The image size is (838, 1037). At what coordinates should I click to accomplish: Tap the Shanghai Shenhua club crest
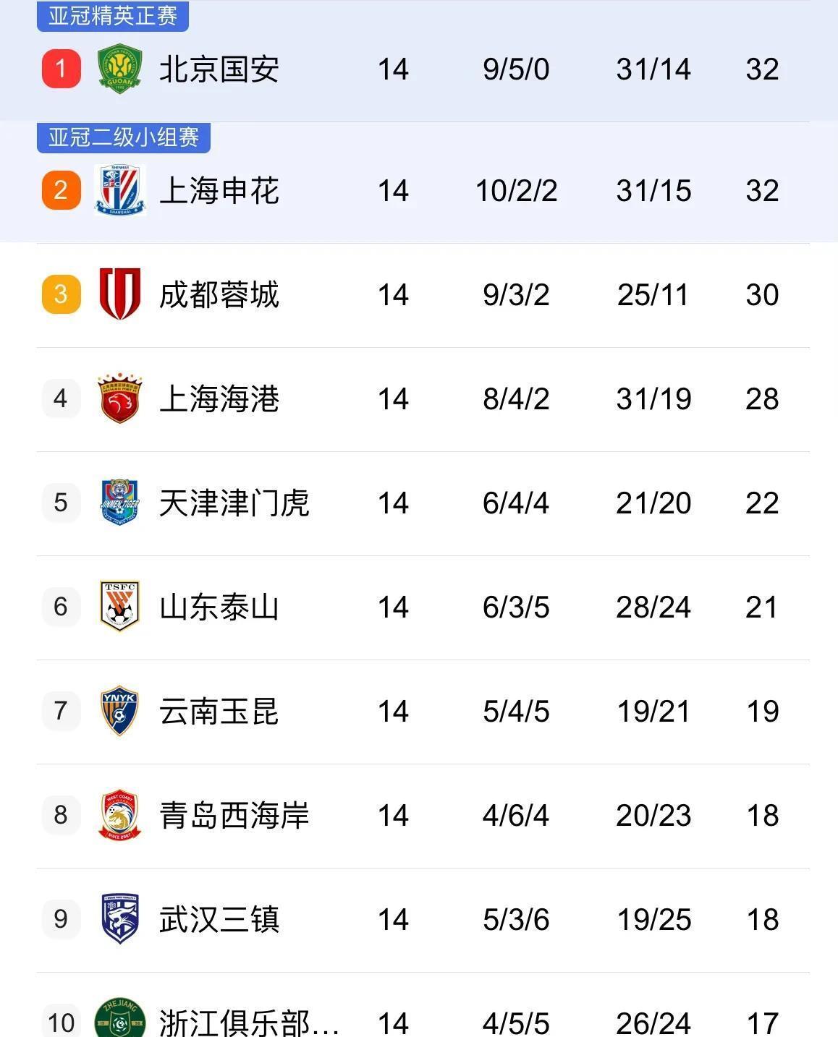point(120,190)
